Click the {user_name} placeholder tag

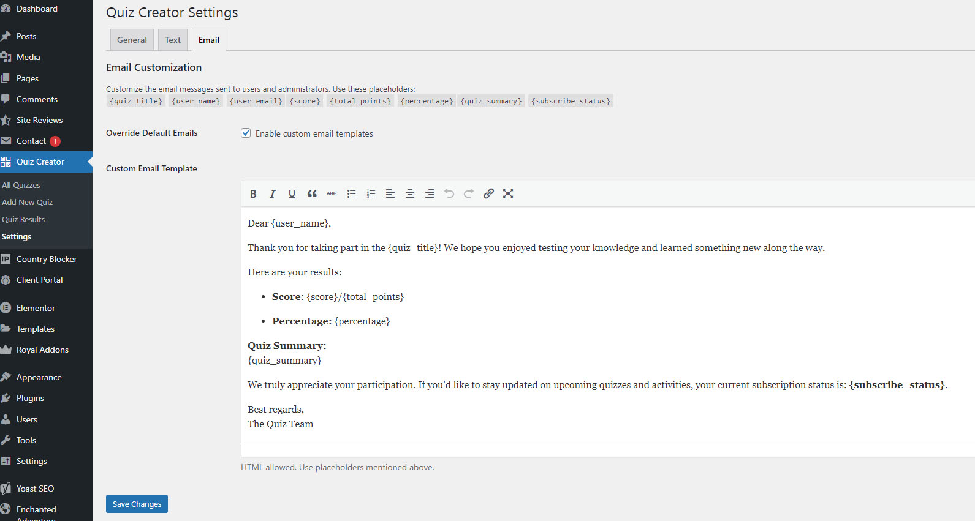[196, 101]
